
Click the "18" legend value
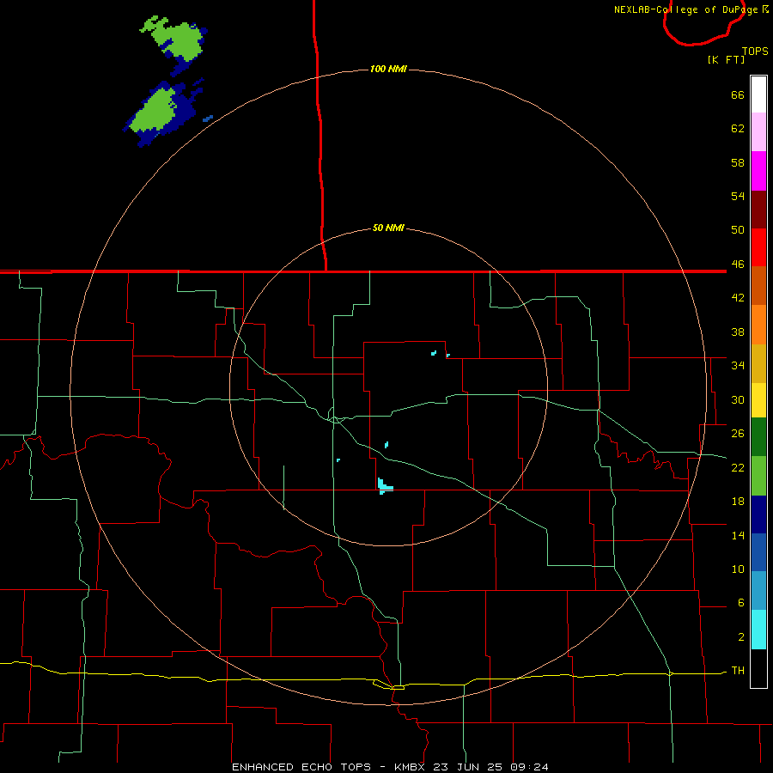click(x=738, y=502)
